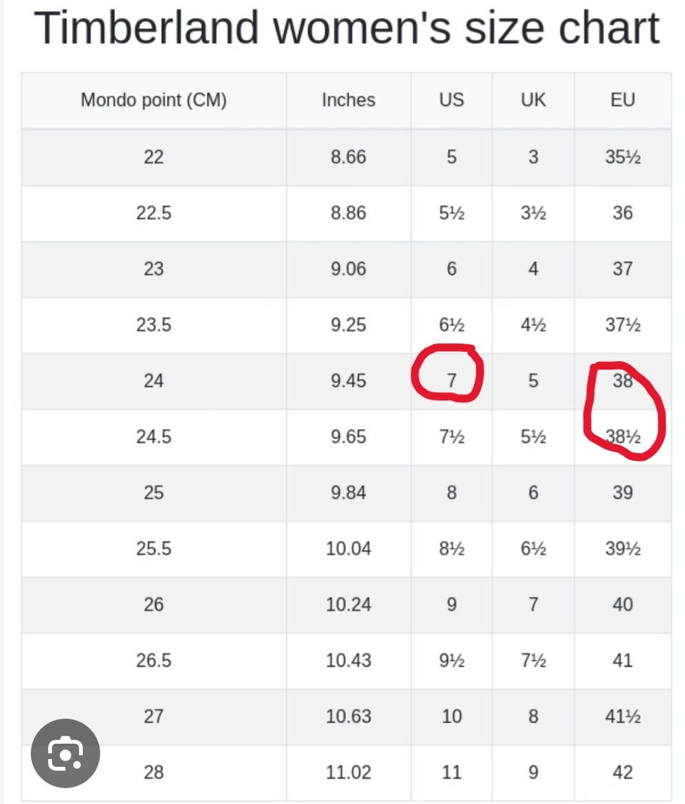
Task: Select the 10.04 inches cell
Action: click(x=349, y=549)
